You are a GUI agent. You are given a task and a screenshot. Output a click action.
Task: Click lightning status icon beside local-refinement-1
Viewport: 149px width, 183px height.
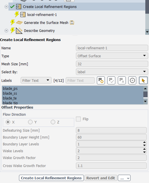pyautogui.click(x=17, y=14)
